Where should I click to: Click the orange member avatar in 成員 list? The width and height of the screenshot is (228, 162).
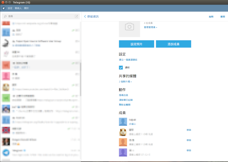[x=123, y=142]
